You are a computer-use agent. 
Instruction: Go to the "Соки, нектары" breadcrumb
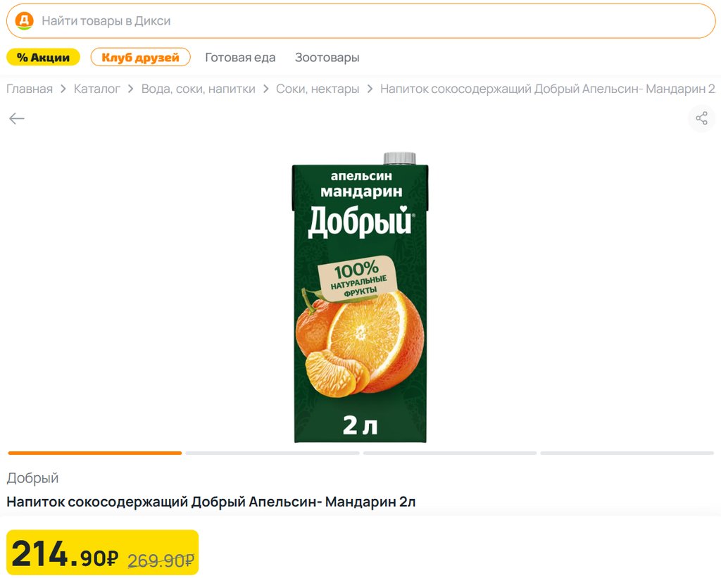click(x=318, y=89)
